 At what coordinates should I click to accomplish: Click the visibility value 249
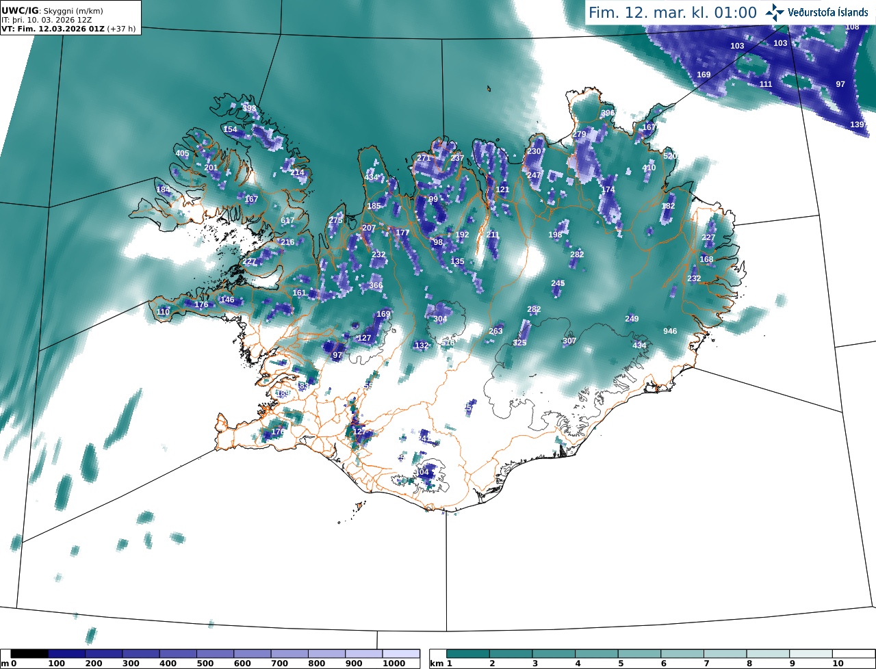pyautogui.click(x=632, y=319)
